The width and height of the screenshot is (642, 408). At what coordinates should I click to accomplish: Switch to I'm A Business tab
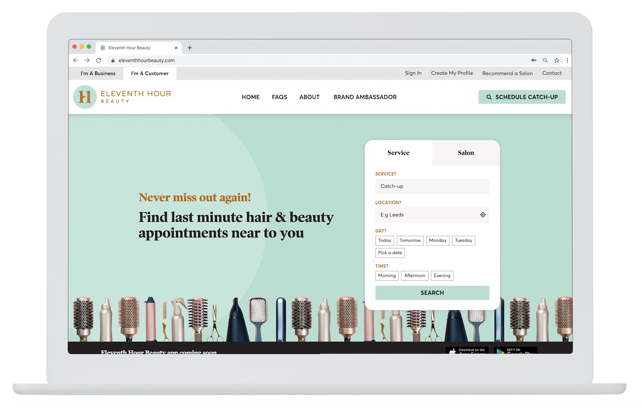coord(98,73)
